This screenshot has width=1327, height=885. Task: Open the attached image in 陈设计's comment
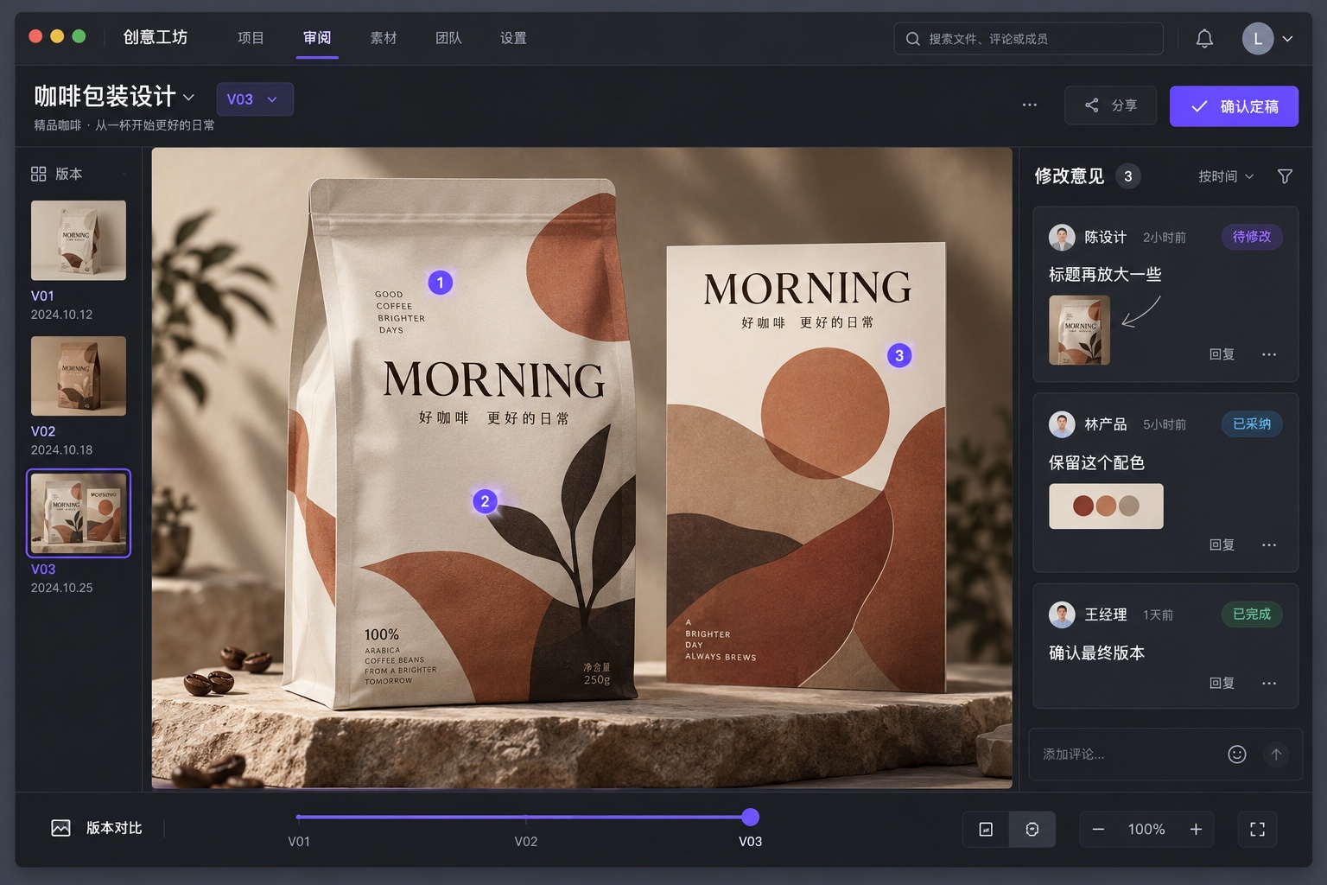coord(1079,330)
